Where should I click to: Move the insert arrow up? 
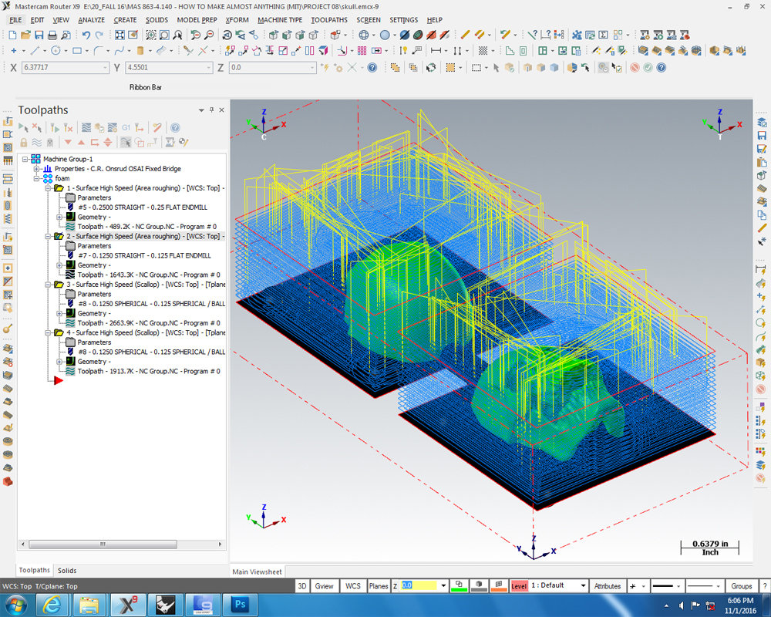(x=81, y=143)
